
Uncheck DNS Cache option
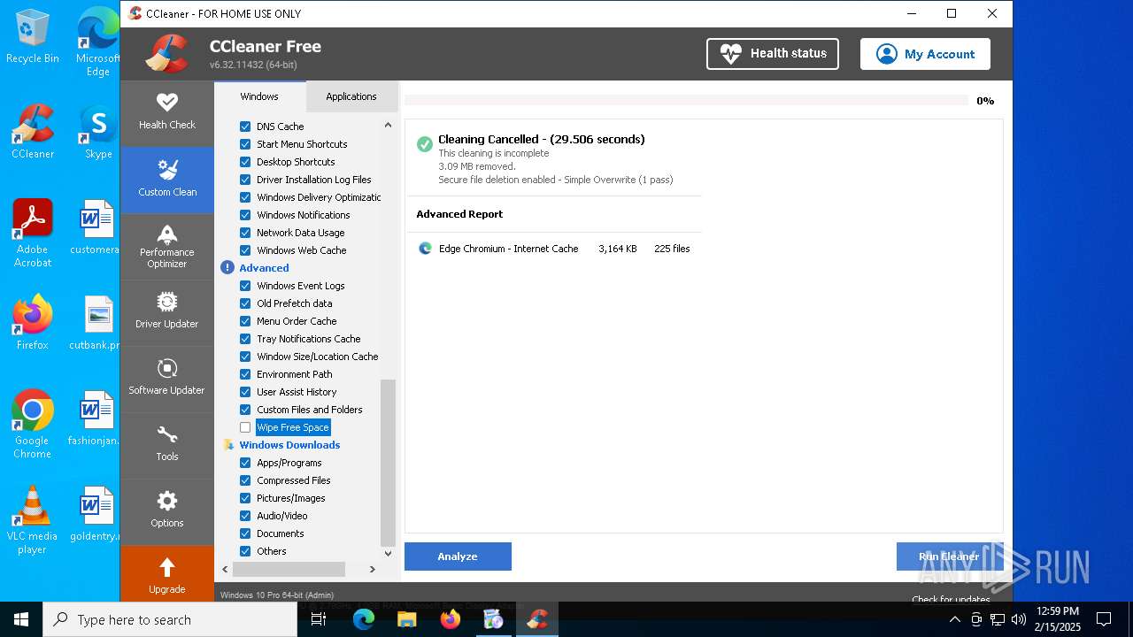pos(245,127)
